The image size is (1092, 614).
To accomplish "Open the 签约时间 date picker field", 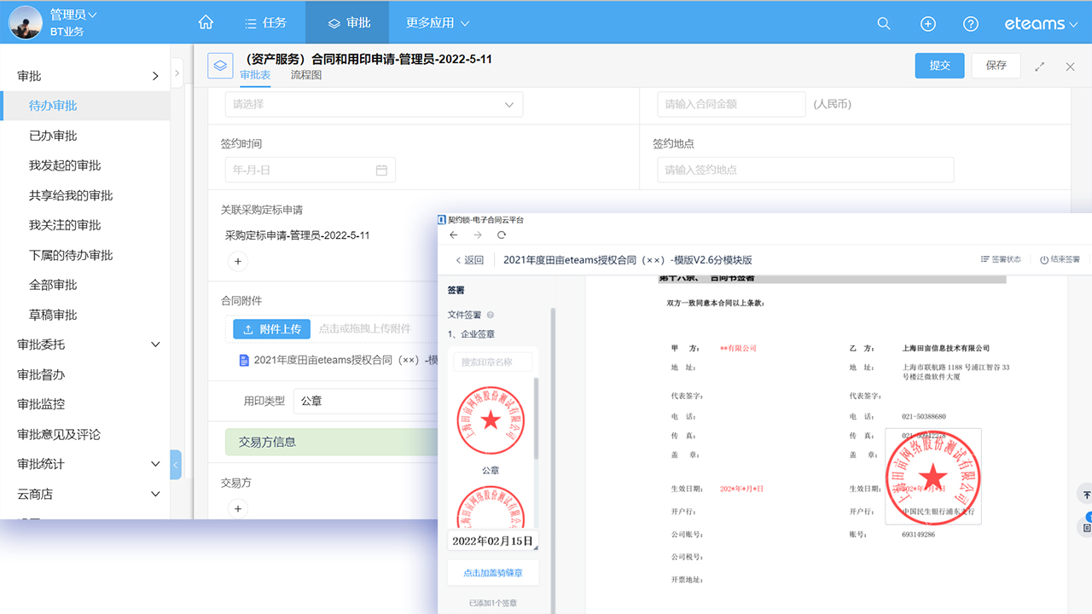I will click(x=311, y=170).
